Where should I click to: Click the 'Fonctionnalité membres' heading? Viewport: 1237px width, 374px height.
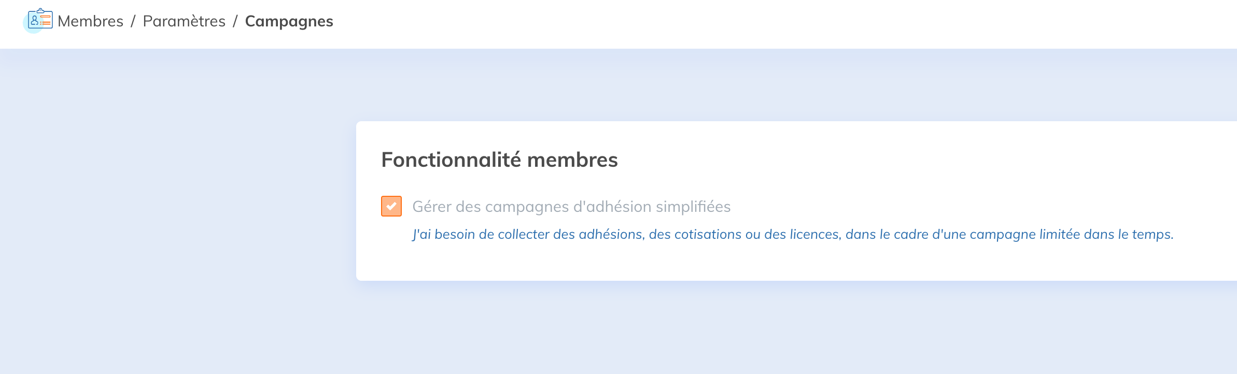499,160
